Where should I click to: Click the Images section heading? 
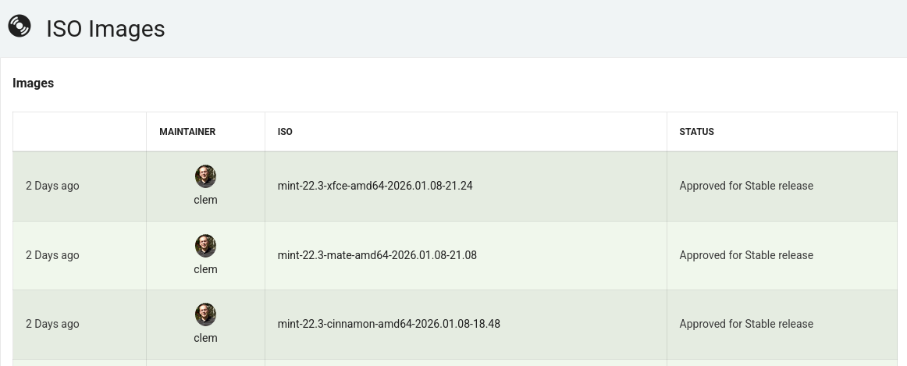[x=33, y=83]
